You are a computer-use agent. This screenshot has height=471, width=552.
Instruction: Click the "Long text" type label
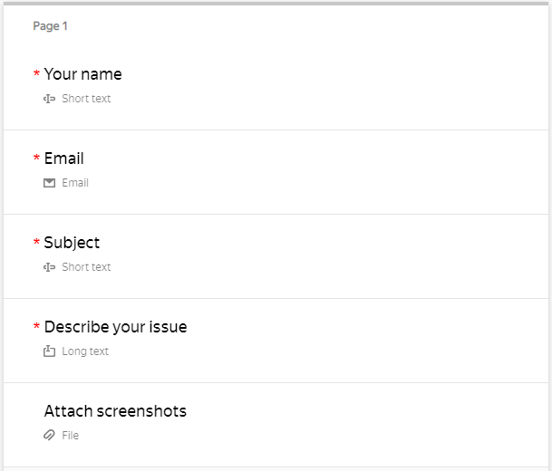point(85,351)
